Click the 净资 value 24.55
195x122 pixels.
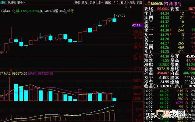165,82
